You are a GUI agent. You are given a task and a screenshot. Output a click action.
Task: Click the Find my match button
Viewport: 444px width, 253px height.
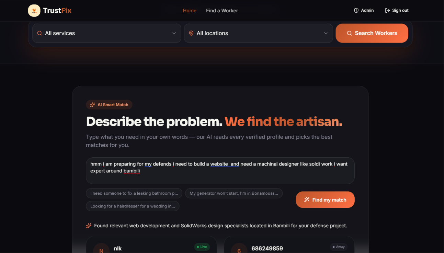coord(325,200)
